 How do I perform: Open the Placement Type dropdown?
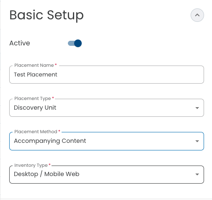106,108
